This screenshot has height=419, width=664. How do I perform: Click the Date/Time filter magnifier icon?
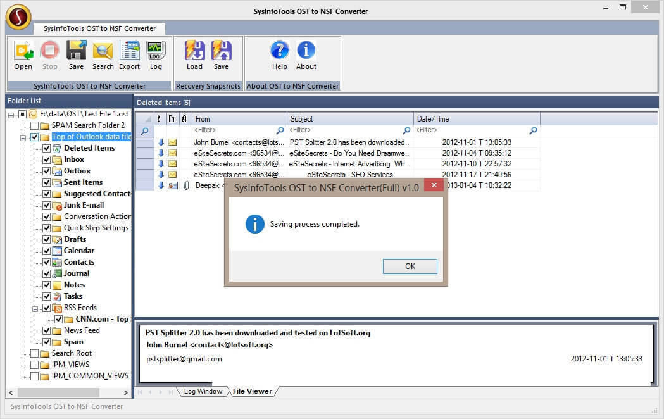(533, 130)
